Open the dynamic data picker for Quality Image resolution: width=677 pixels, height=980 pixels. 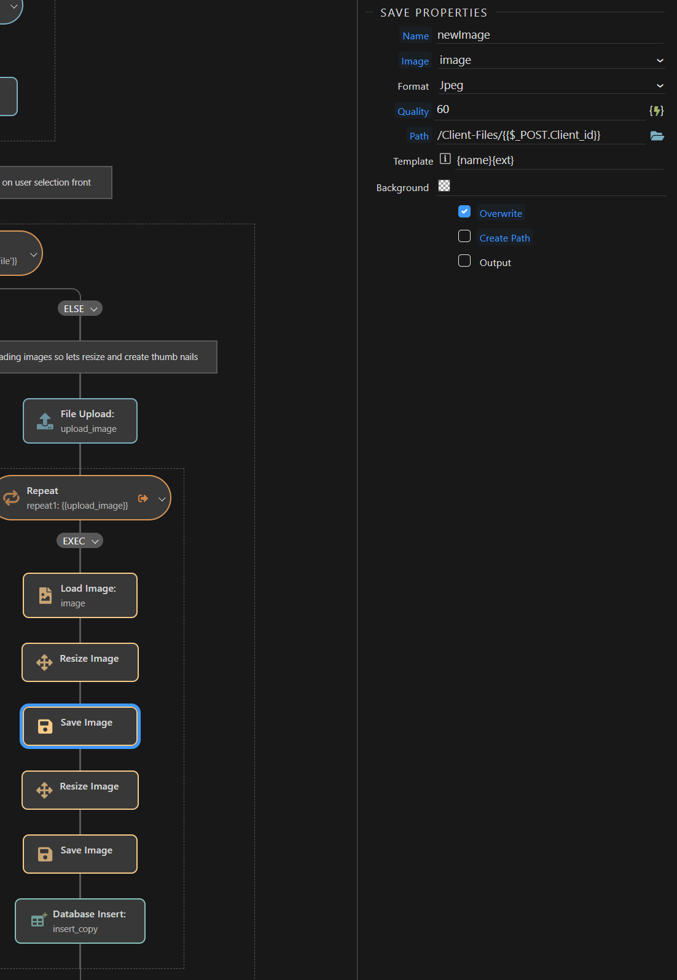pyautogui.click(x=657, y=111)
